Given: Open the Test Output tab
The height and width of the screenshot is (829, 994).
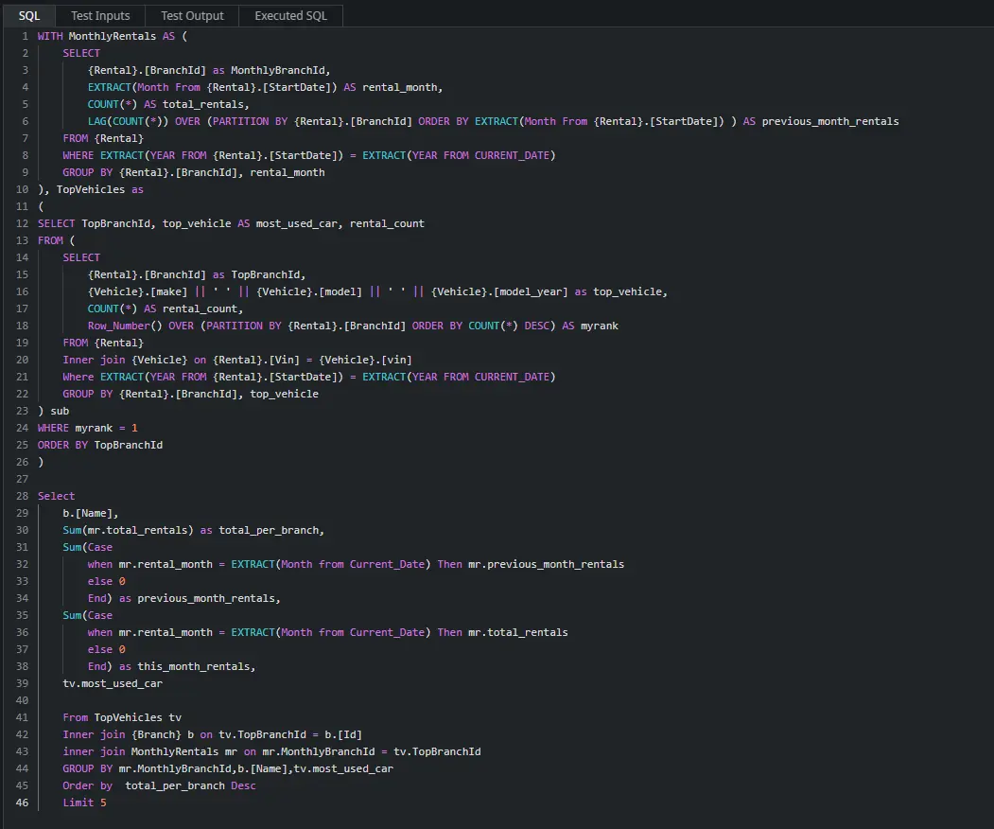Looking at the screenshot, I should pyautogui.click(x=191, y=15).
